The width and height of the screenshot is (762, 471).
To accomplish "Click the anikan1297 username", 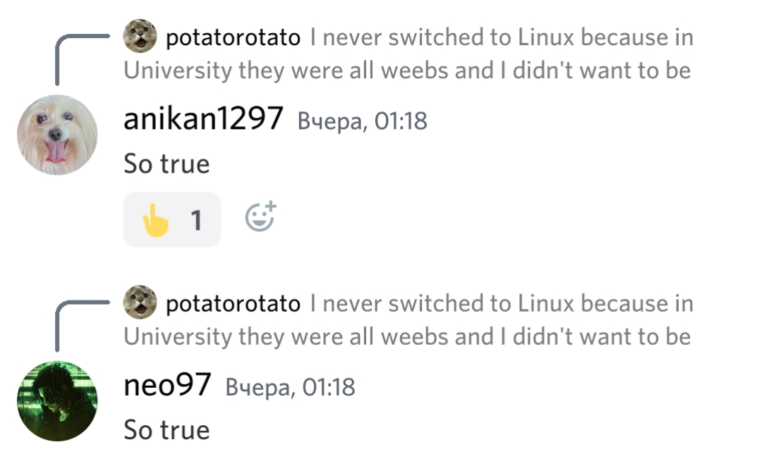I will 203,118.
